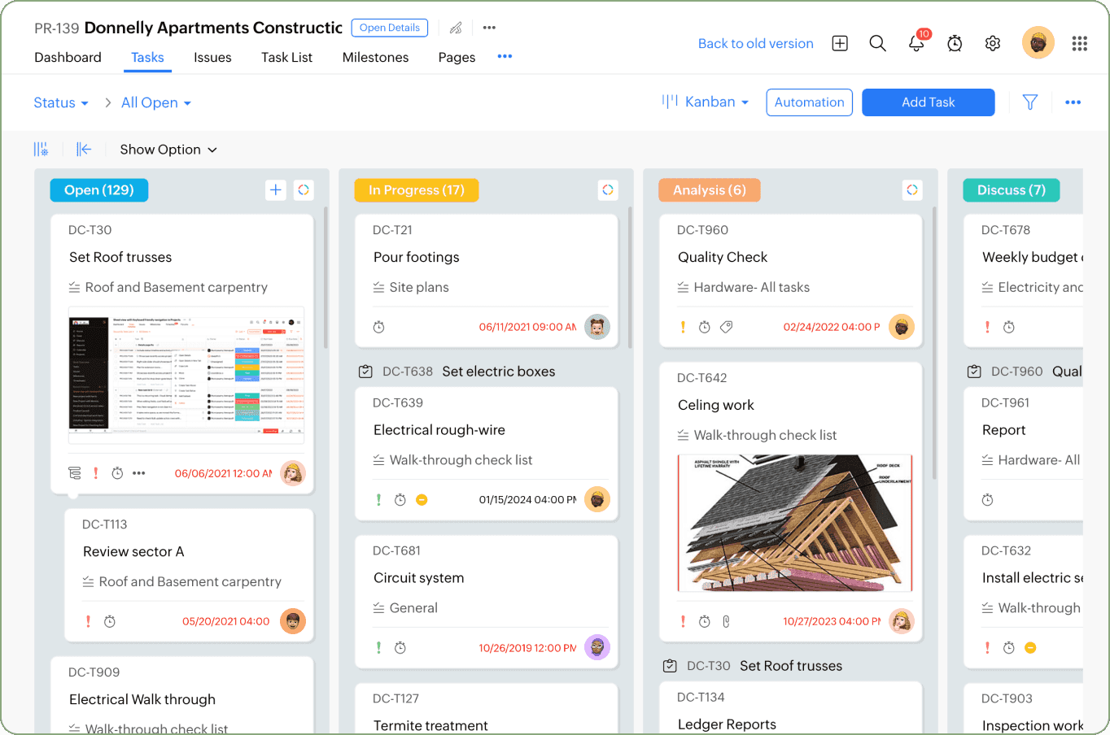The width and height of the screenshot is (1110, 735).
Task: Click refresh icon on In Progress column
Action: click(608, 189)
